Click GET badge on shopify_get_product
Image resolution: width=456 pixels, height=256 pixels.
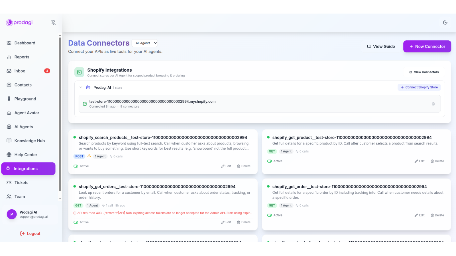272,151
